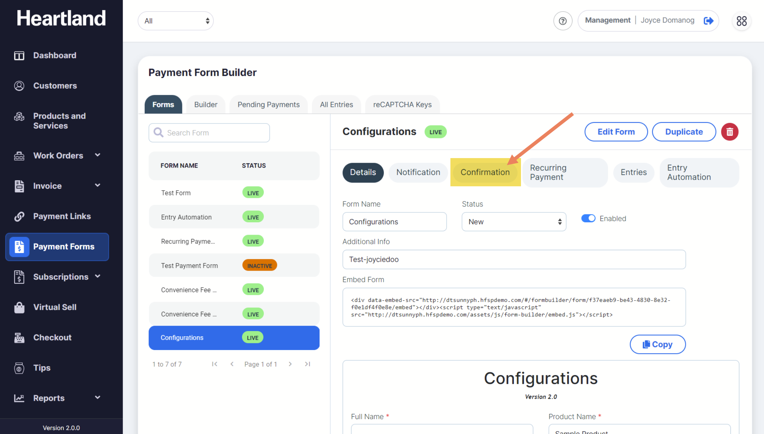Open the apps grid icon
The image size is (764, 434).
tap(741, 21)
